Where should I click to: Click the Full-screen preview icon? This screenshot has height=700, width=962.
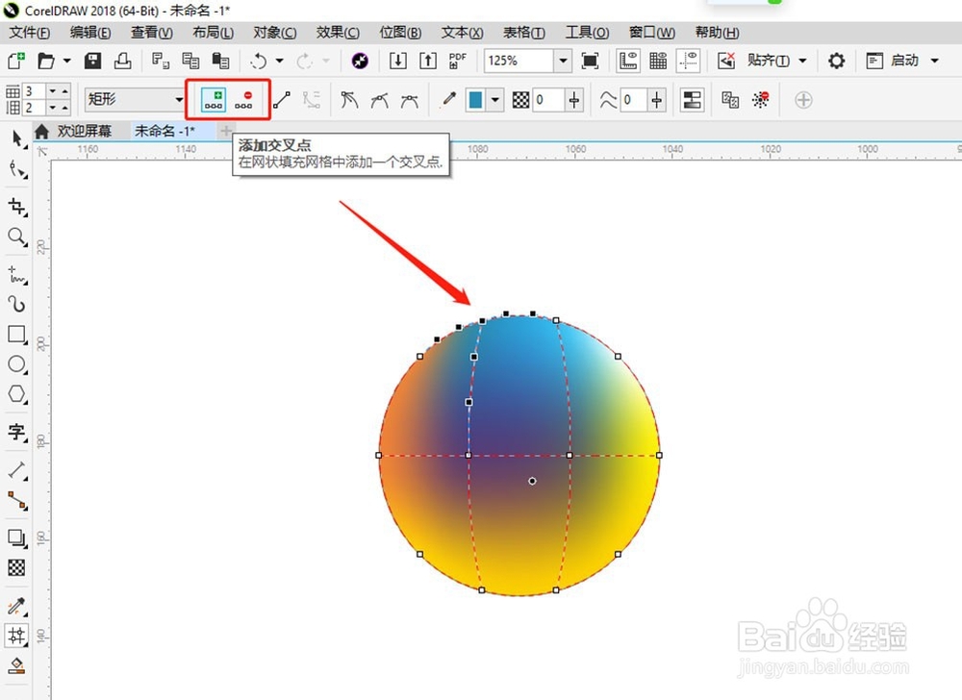tap(590, 60)
